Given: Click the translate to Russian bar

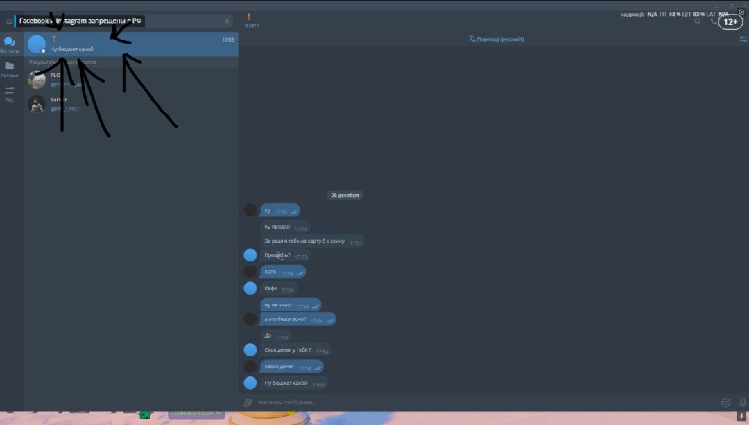Looking at the screenshot, I should click(x=496, y=40).
